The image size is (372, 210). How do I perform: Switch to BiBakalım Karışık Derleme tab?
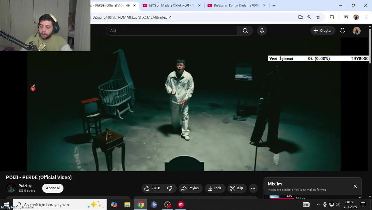click(236, 6)
